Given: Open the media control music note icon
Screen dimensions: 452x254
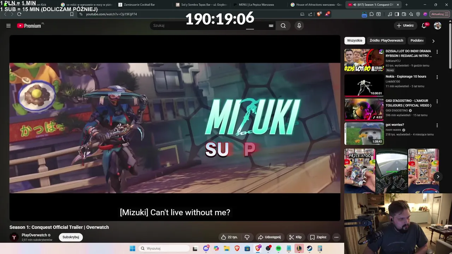Looking at the screenshot, I should pyautogui.click(x=390, y=14).
